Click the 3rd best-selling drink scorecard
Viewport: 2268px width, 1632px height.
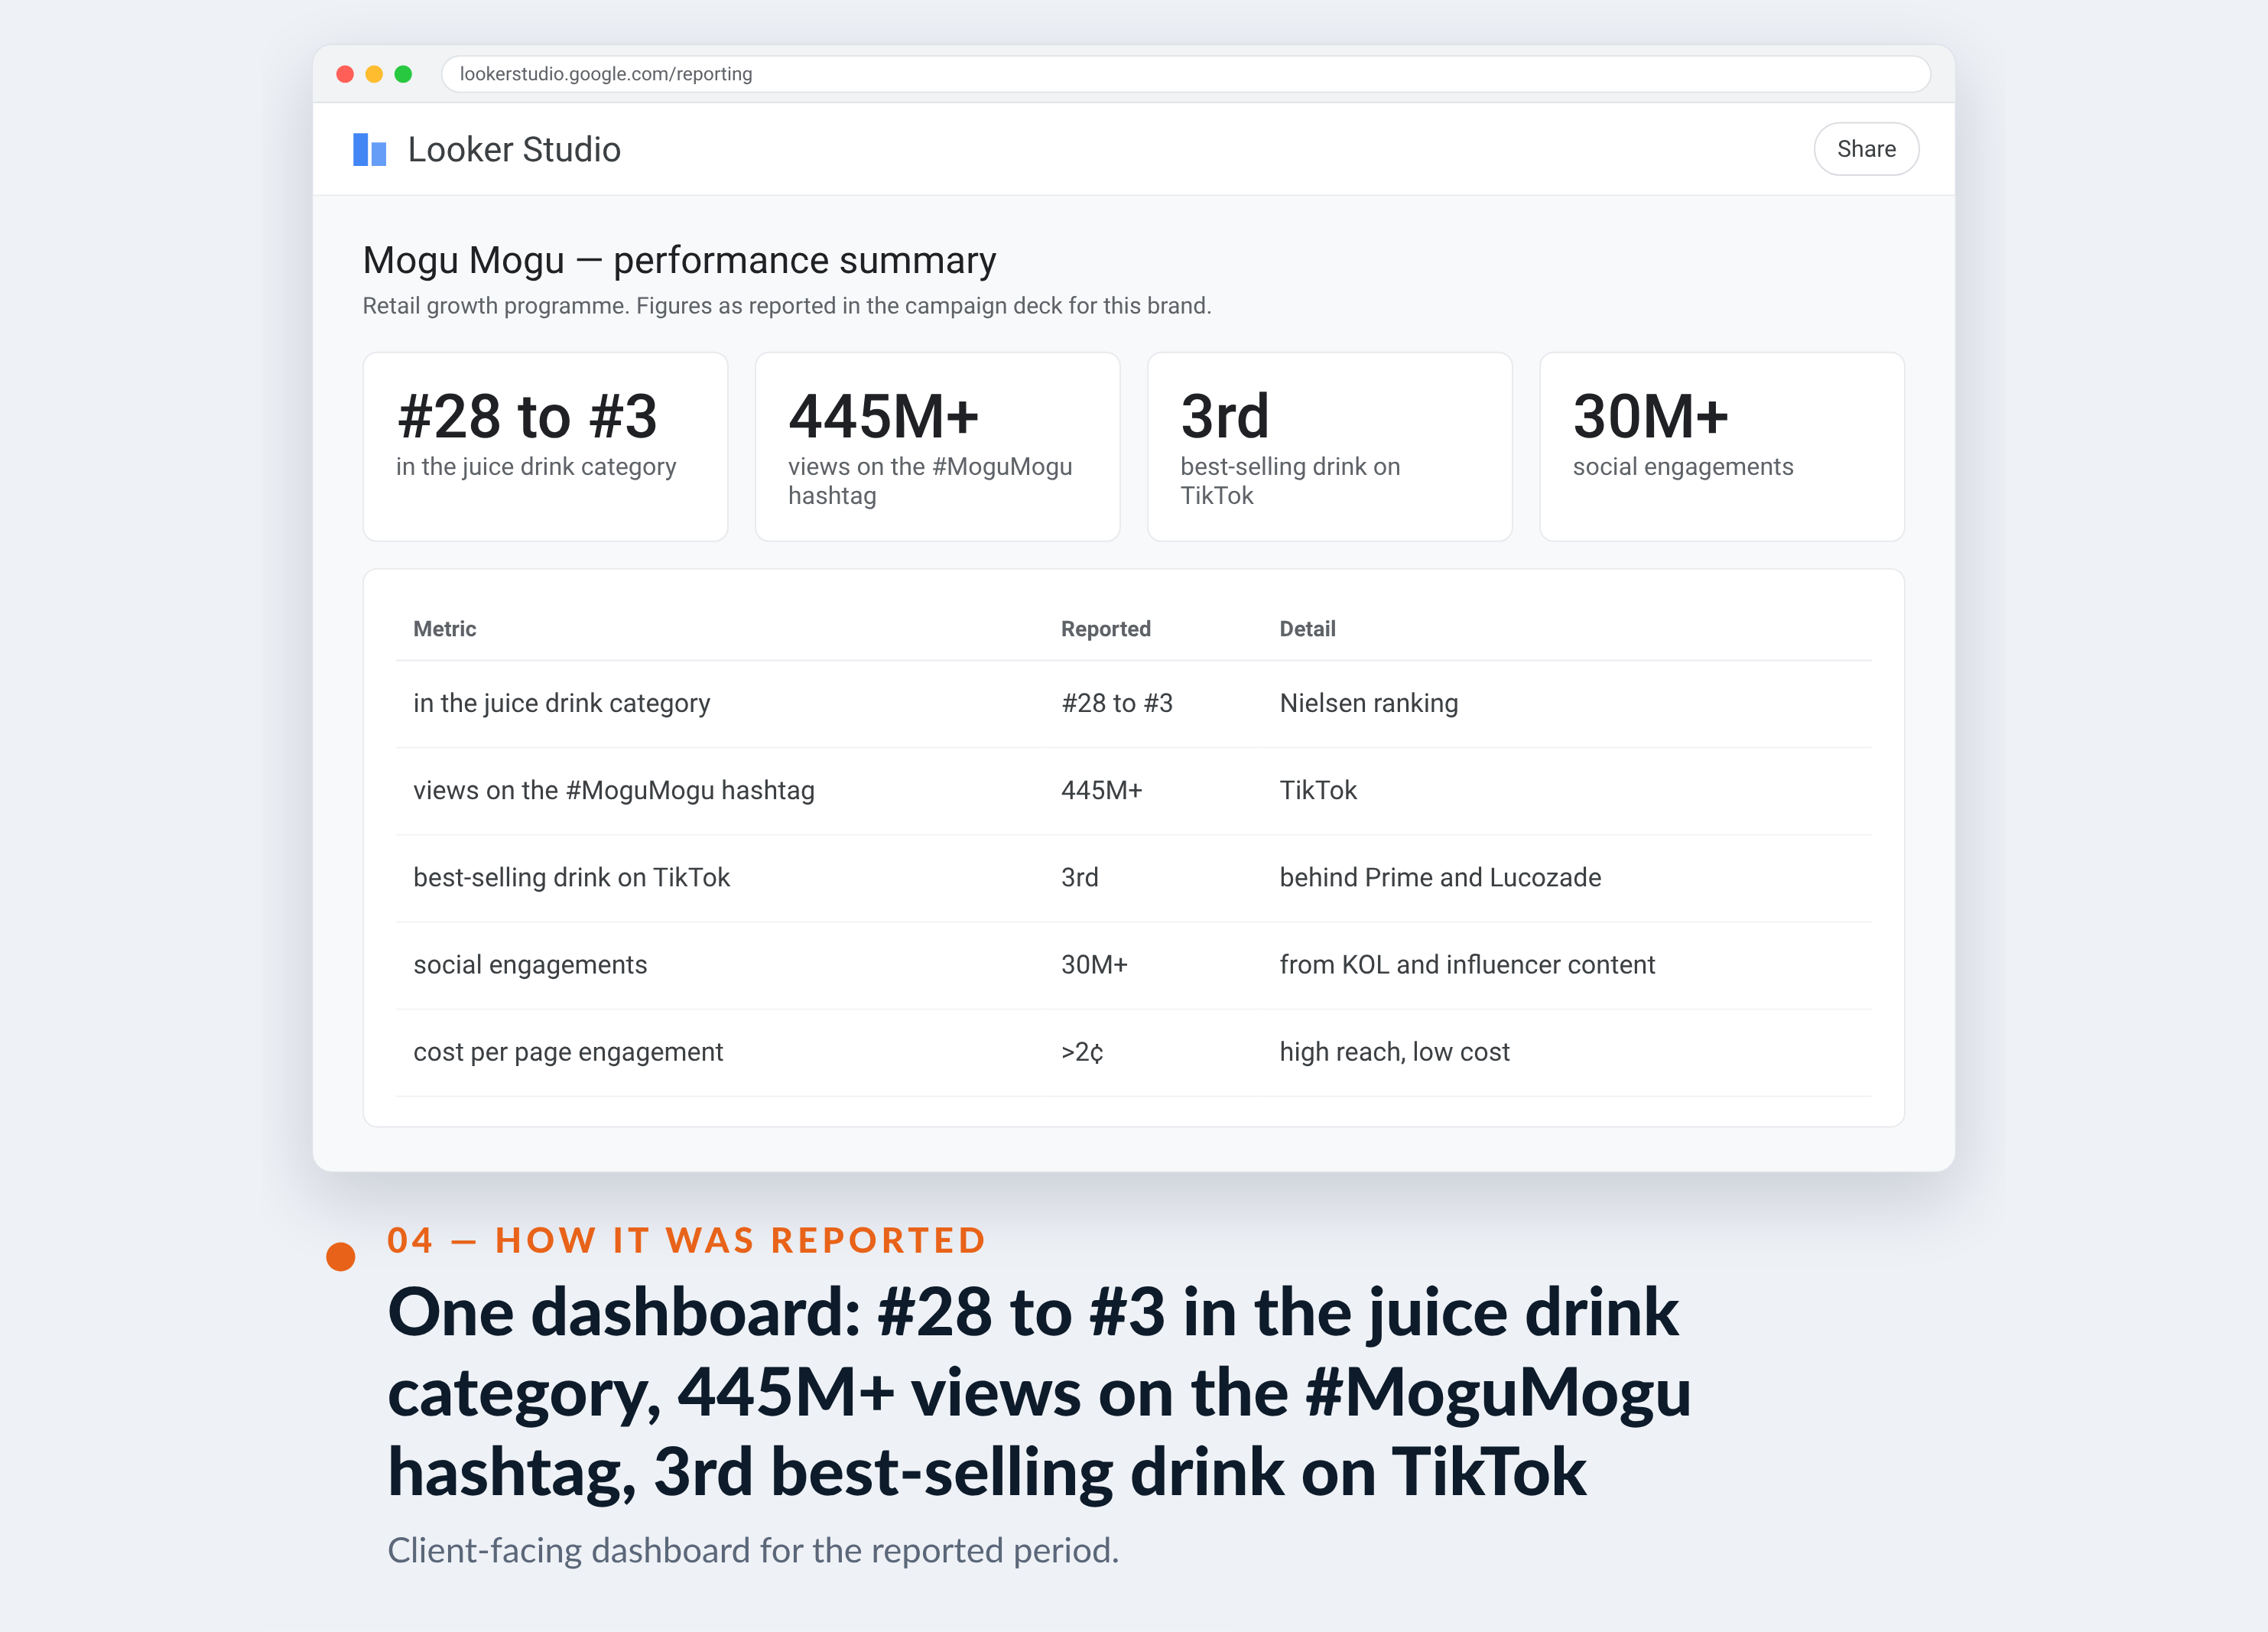(x=1329, y=446)
